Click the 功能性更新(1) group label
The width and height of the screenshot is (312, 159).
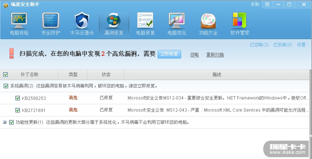point(29,122)
